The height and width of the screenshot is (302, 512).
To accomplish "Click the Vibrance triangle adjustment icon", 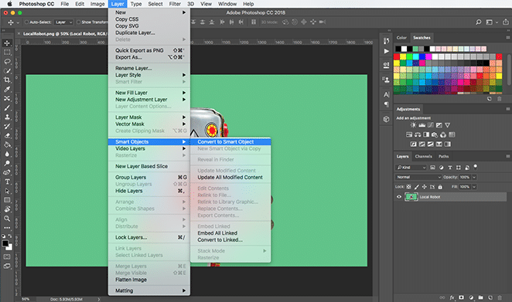I will 447,125.
